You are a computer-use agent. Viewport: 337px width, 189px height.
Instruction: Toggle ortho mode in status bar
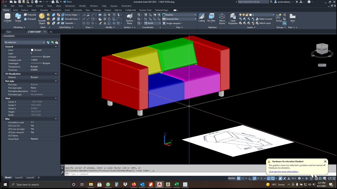tap(250, 178)
